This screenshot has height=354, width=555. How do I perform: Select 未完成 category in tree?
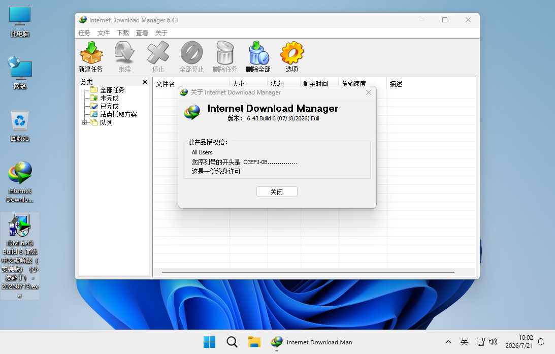(x=109, y=98)
